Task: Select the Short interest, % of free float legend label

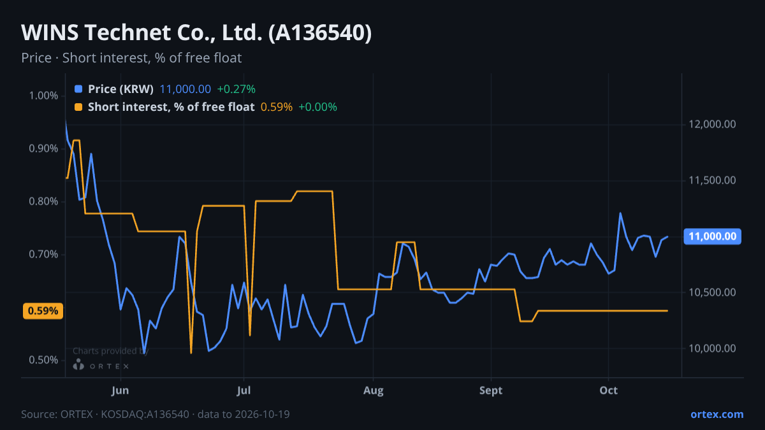Action: [171, 107]
